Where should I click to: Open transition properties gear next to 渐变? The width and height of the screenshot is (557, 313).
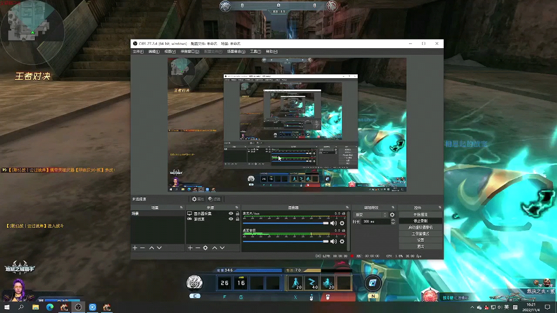tap(392, 215)
